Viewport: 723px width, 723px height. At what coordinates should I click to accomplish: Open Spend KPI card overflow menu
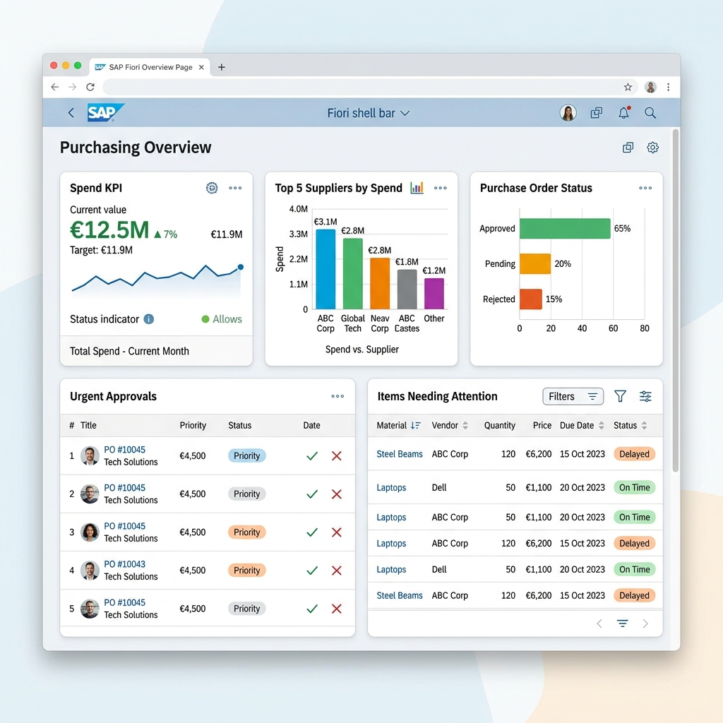[x=235, y=188]
